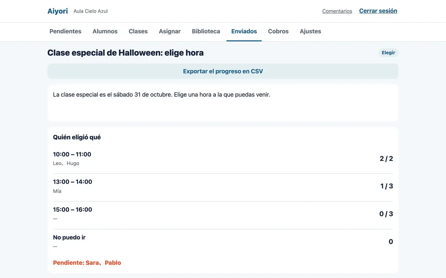Image resolution: width=446 pixels, height=278 pixels.
Task: Select the 15:00 – 16:00 time slot label
Action: pyautogui.click(x=72, y=210)
